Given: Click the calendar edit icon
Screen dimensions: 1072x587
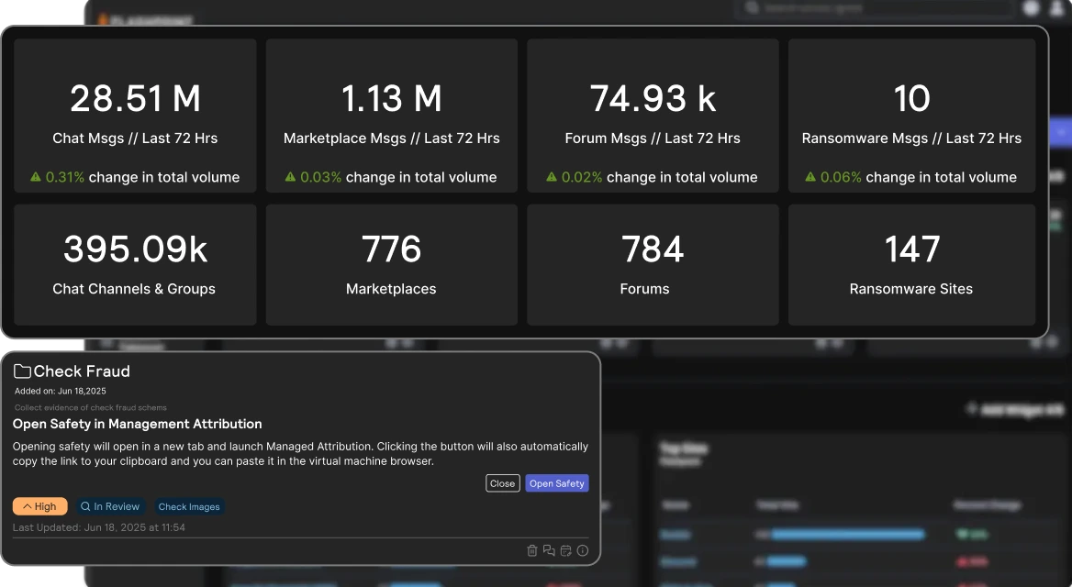Looking at the screenshot, I should point(565,551).
